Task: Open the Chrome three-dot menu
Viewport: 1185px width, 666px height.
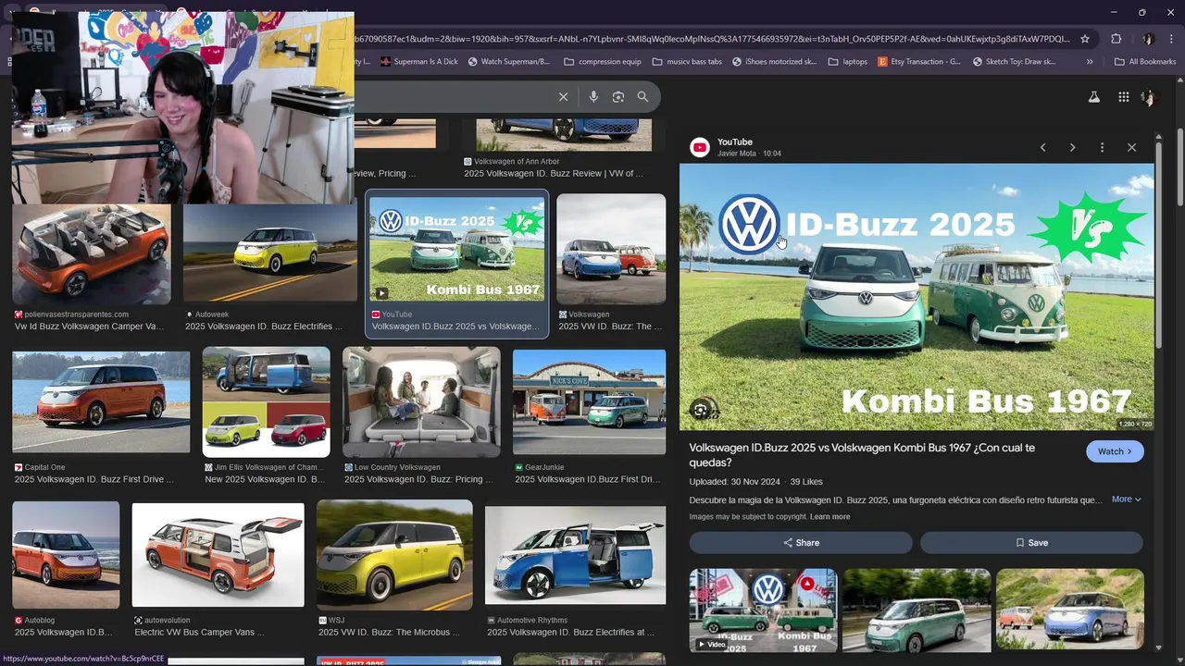Action: pyautogui.click(x=1170, y=39)
